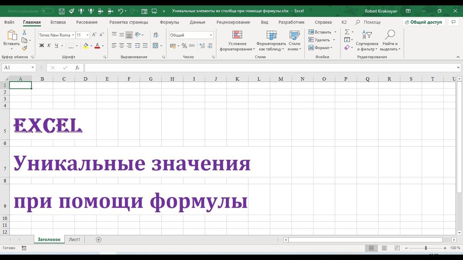Open Сортировка и фильтр dropdown
This screenshot has height=260, width=463.
367,41
